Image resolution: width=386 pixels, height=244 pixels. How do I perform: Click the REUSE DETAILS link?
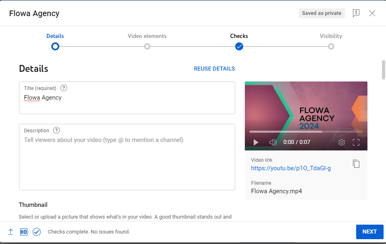pyautogui.click(x=214, y=69)
